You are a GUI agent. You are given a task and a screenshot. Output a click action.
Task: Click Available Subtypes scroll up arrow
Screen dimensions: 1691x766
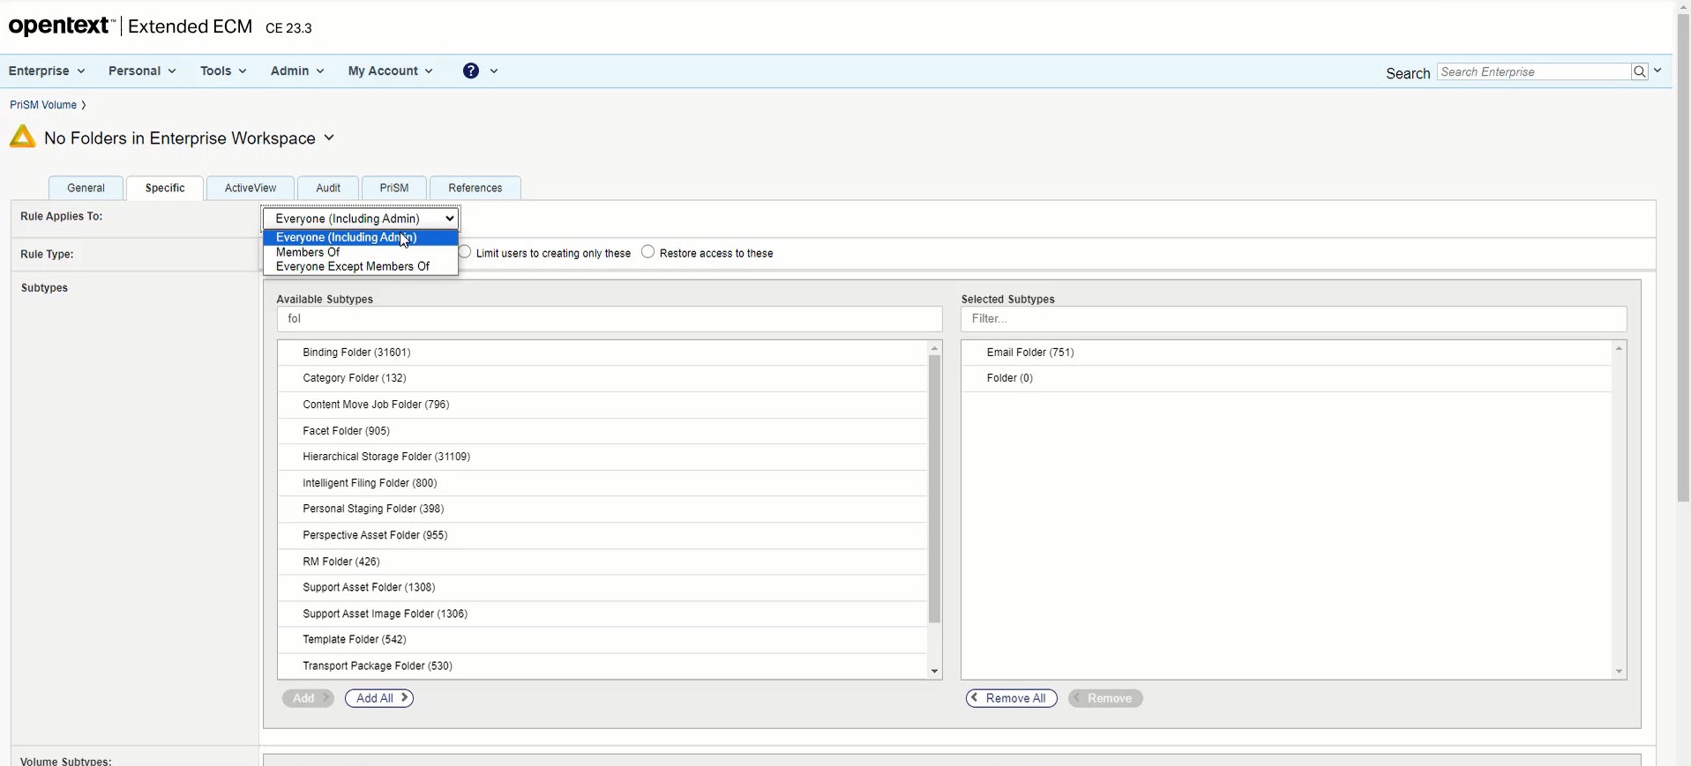[x=934, y=349]
